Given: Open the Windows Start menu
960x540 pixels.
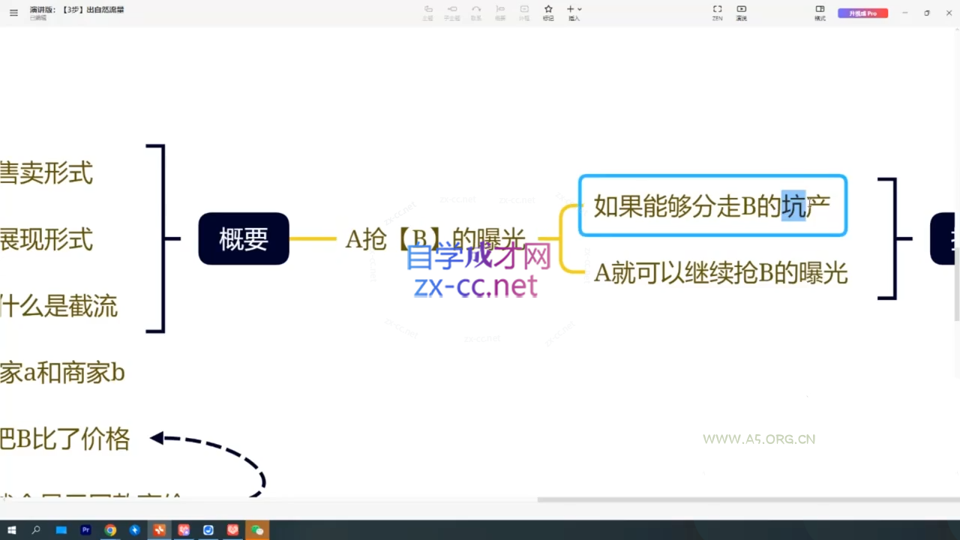Looking at the screenshot, I should click(11, 530).
